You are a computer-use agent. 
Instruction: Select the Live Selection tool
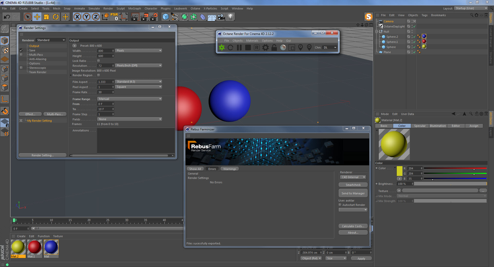click(28, 17)
